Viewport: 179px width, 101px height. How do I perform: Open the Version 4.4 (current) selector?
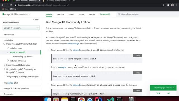coord(21,28)
